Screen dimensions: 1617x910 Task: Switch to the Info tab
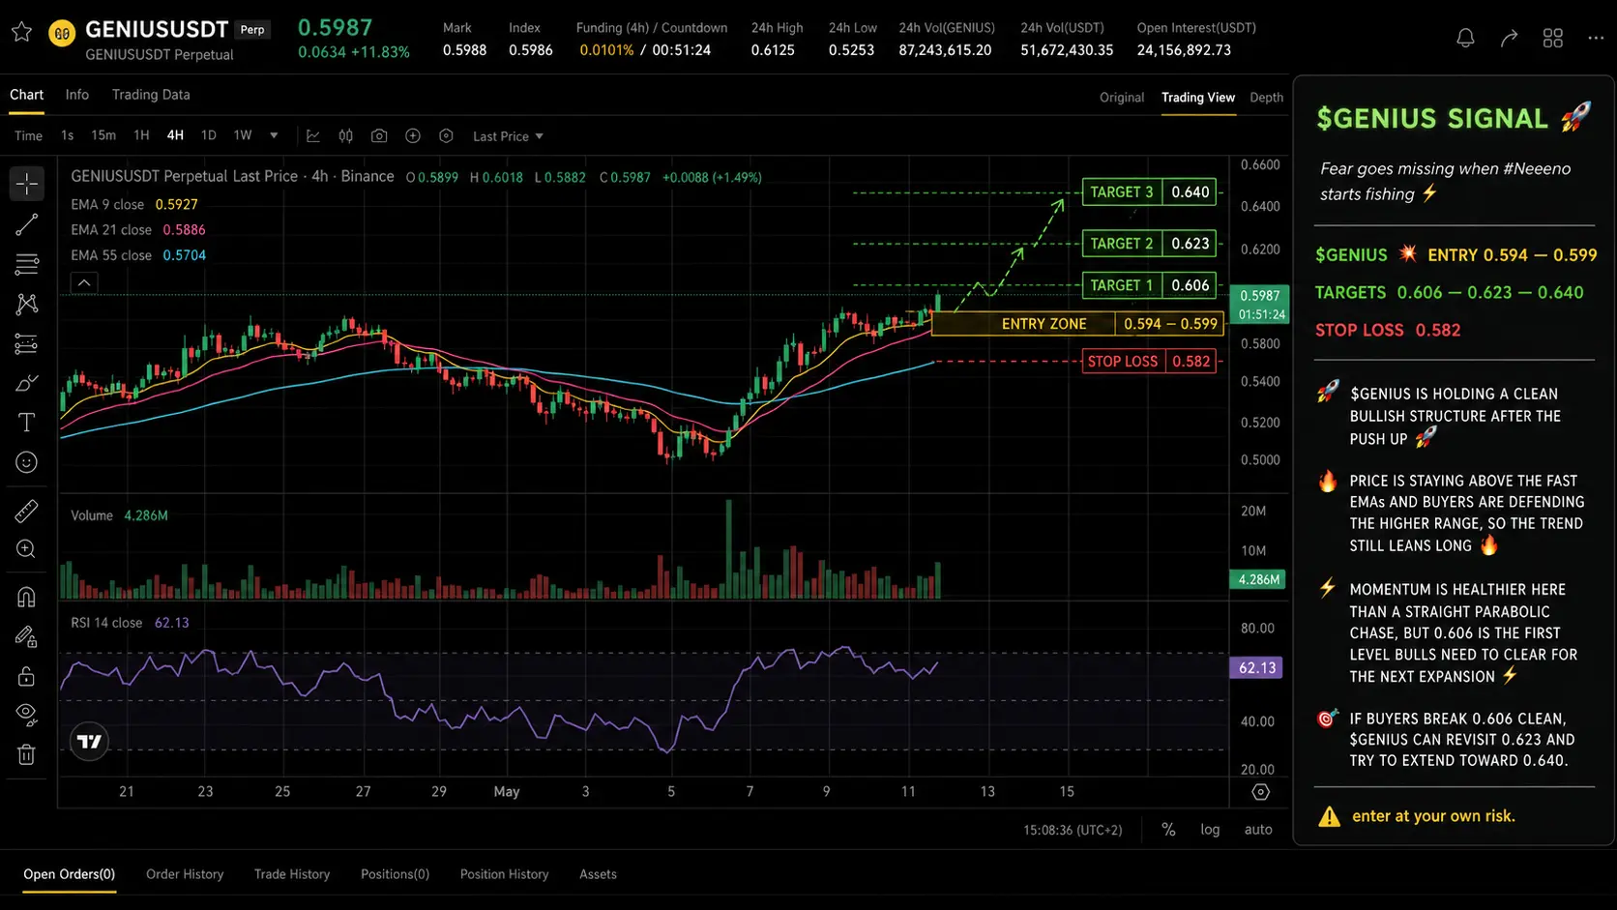coord(77,95)
